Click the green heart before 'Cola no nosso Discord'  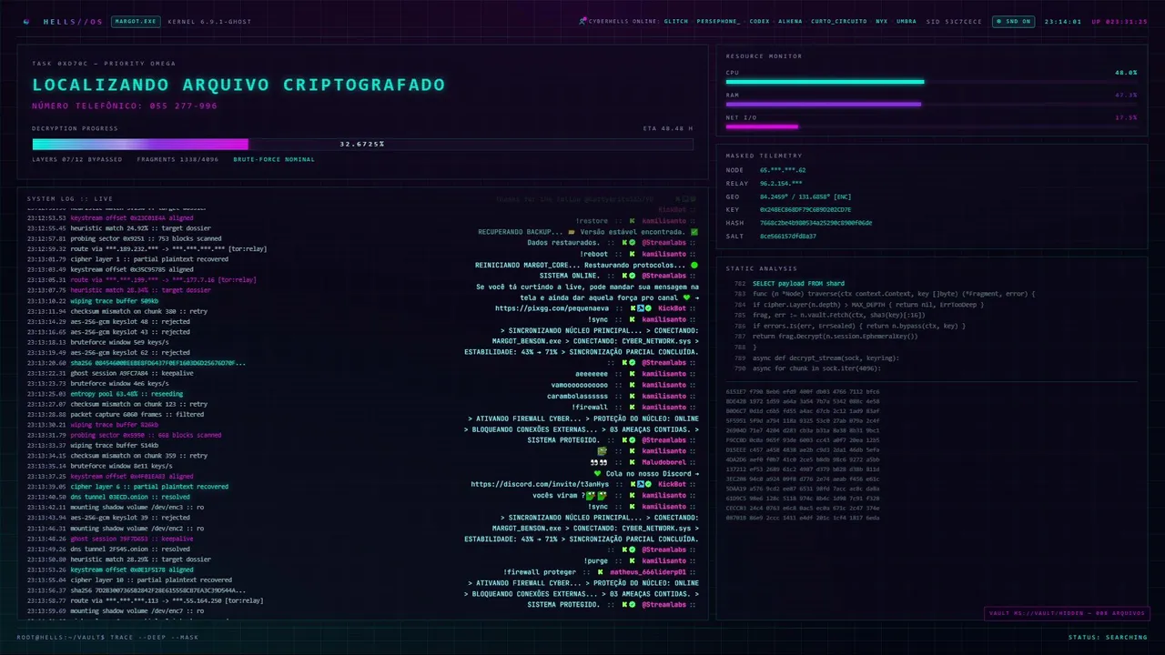tap(597, 473)
